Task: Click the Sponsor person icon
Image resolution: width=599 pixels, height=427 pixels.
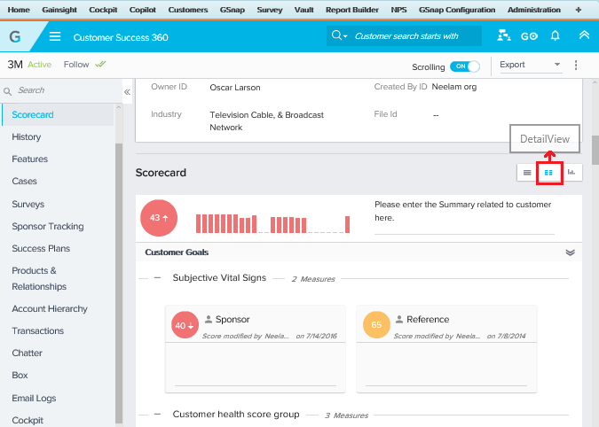Action: coord(209,319)
